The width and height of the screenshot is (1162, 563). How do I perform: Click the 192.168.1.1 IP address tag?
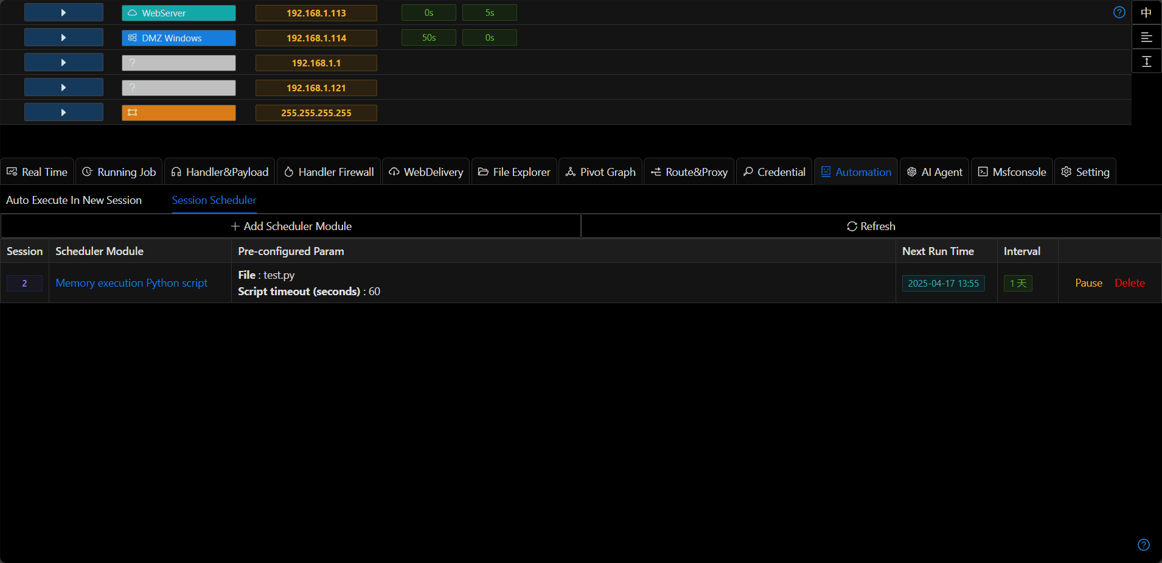(316, 63)
